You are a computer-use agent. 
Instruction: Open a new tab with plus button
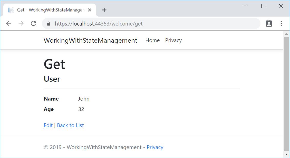[x=104, y=10]
